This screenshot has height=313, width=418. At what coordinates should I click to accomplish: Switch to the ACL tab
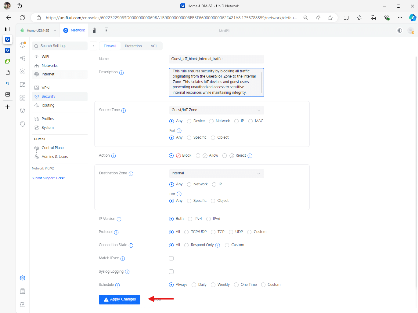(154, 46)
